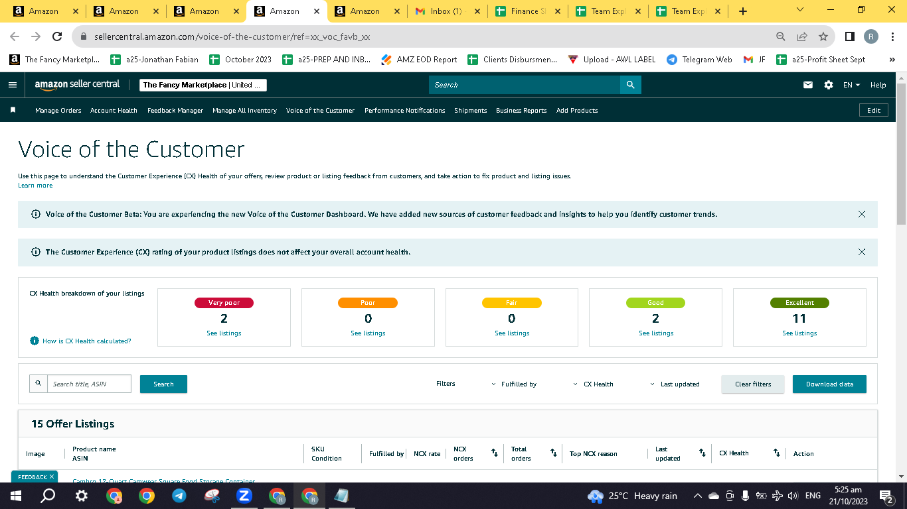Open the AMZ EOD Report bookmark
Image resolution: width=907 pixels, height=509 pixels.
pyautogui.click(x=419, y=60)
